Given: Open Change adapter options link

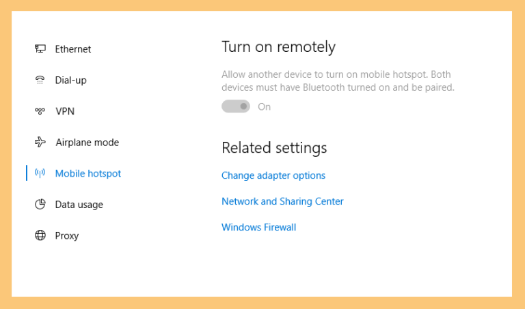Looking at the screenshot, I should coord(273,175).
